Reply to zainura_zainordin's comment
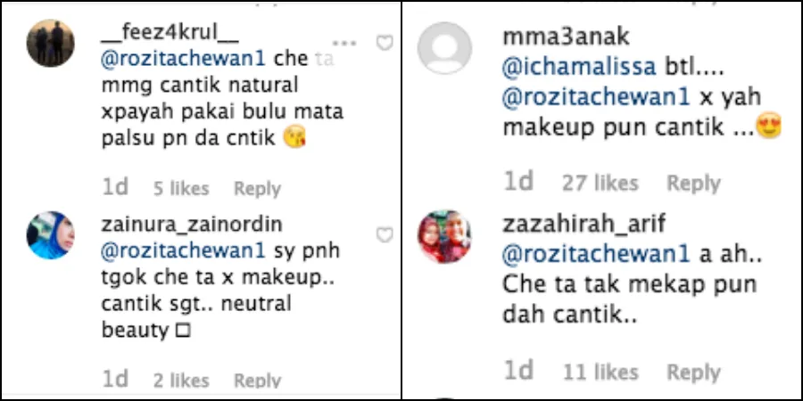Image resolution: width=803 pixels, height=401 pixels. (257, 380)
